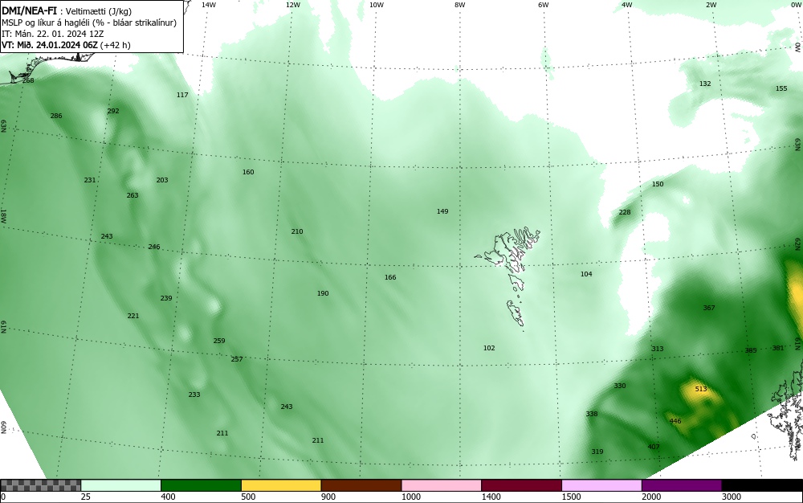Select the map value 132
The width and height of the screenshot is (803, 503).
(705, 84)
